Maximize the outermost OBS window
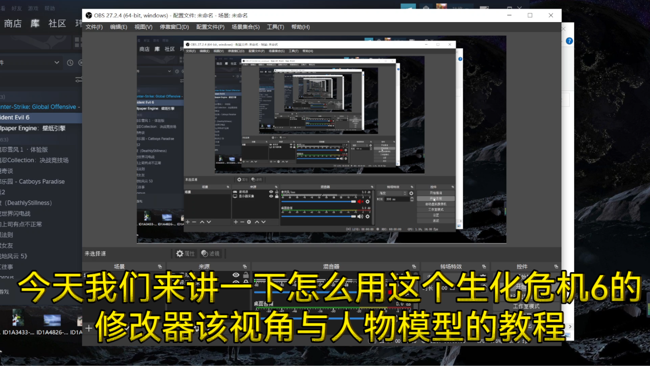 click(530, 15)
